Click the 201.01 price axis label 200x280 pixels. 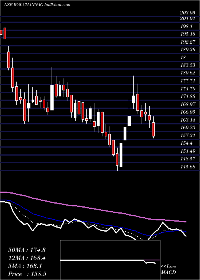(188, 18)
